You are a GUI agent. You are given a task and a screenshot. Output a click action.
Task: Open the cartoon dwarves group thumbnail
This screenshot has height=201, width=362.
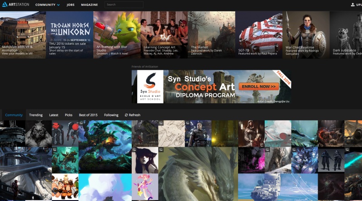tap(65, 187)
